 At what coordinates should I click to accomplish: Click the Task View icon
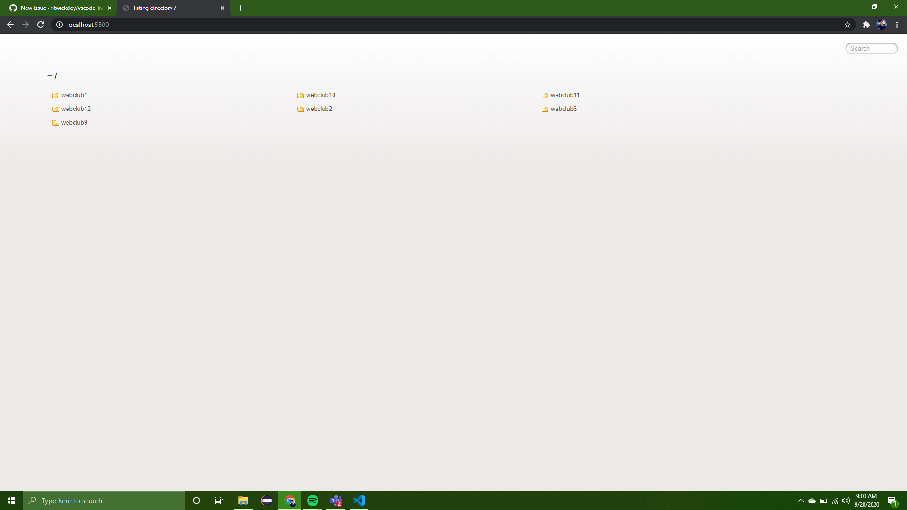click(219, 501)
